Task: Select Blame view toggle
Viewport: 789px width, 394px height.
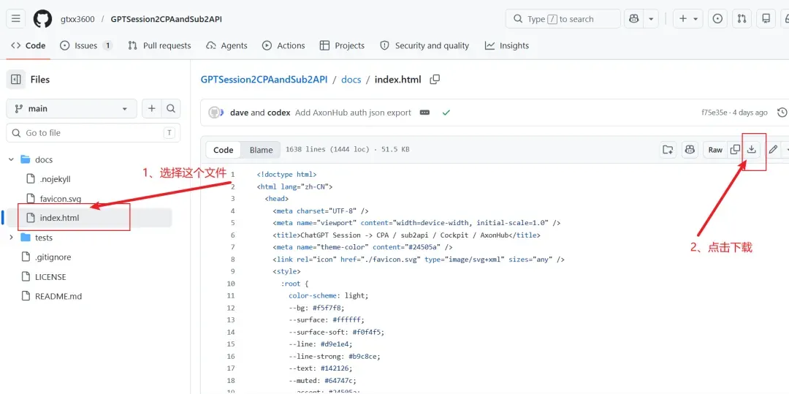Action: coord(261,150)
